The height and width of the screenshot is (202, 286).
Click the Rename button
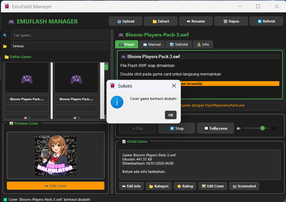tap(196, 21)
